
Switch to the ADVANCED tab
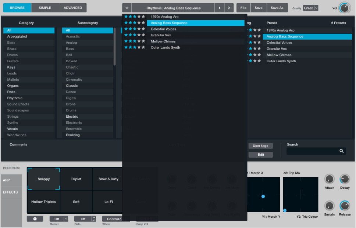(73, 7)
